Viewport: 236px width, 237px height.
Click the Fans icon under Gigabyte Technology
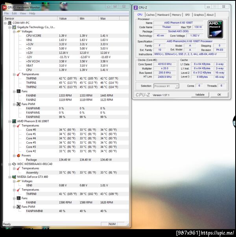tap(18, 91)
